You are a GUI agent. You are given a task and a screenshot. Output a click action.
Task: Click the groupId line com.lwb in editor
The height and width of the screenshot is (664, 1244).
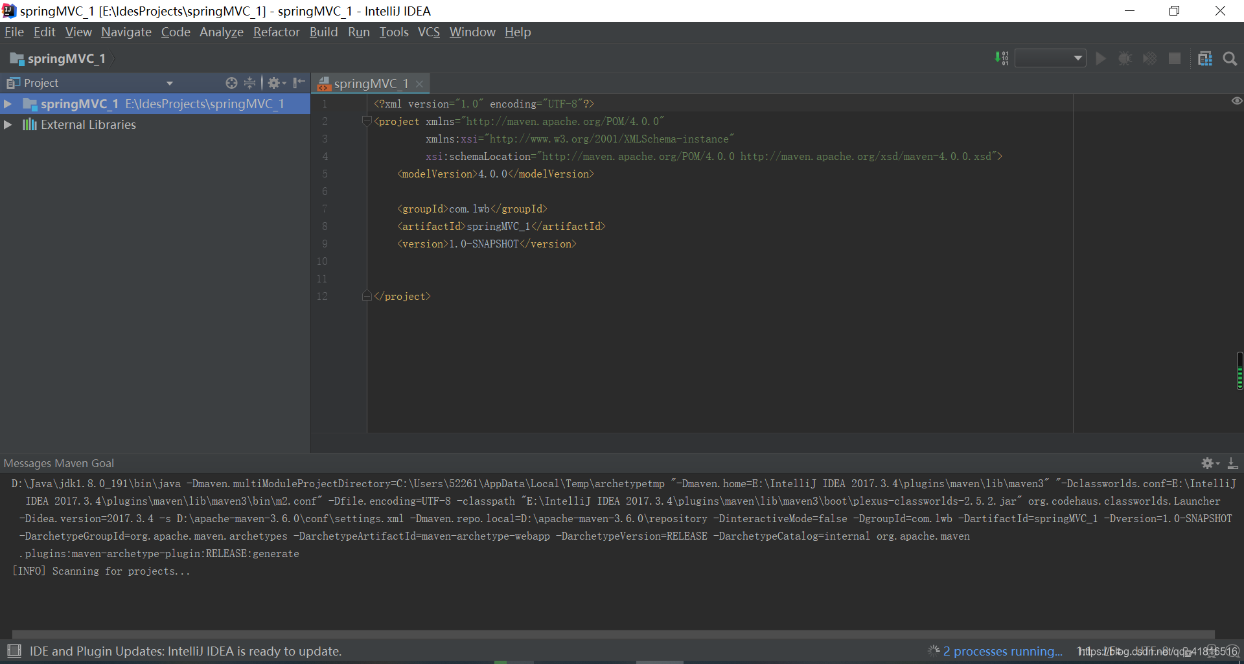click(472, 209)
